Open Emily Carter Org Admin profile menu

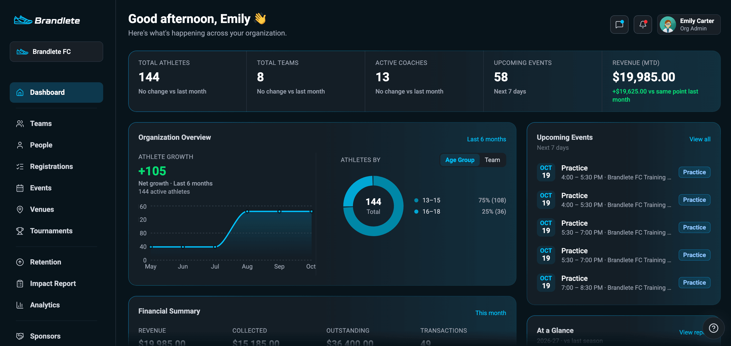click(x=689, y=25)
